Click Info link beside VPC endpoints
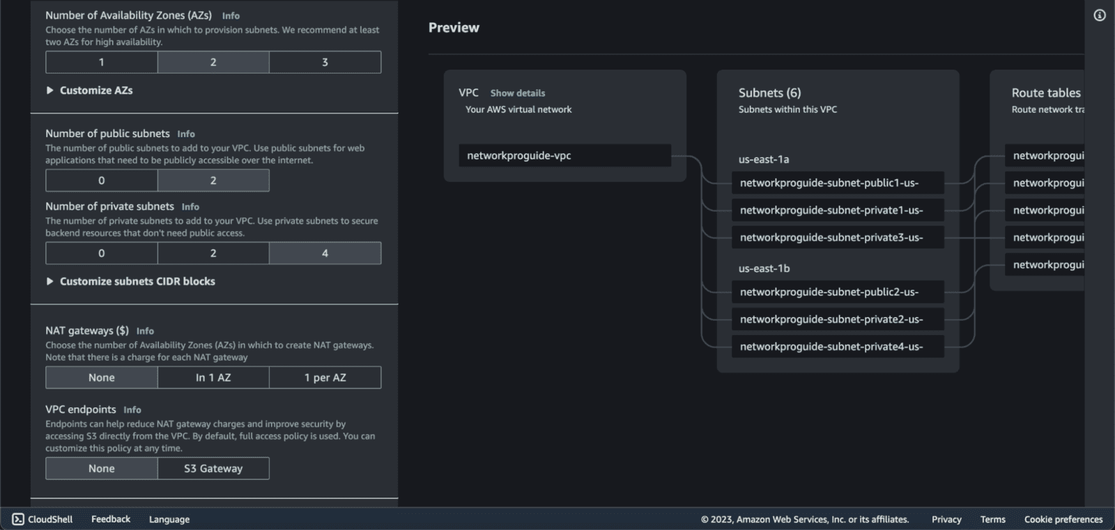Image resolution: width=1115 pixels, height=530 pixels. pos(132,410)
